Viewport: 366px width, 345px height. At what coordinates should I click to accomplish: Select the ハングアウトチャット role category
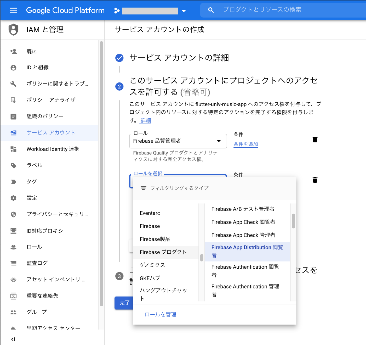166,294
